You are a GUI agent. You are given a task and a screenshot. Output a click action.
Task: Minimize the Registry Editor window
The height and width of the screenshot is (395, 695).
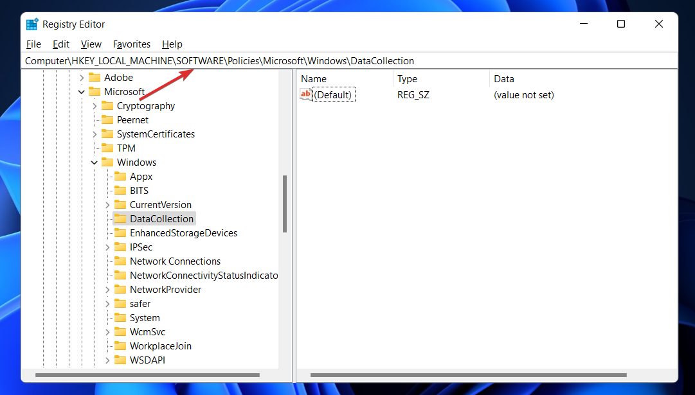point(584,24)
